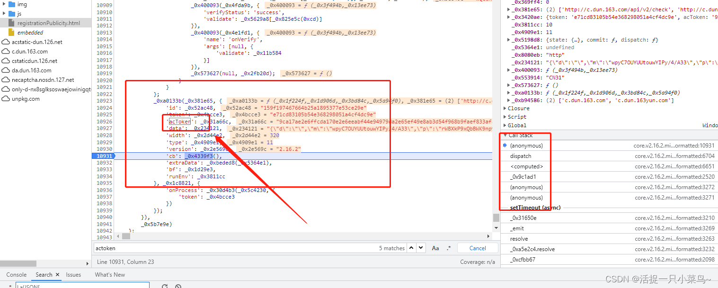Click the code editor vertical scrollbar thumb

click(496, 217)
